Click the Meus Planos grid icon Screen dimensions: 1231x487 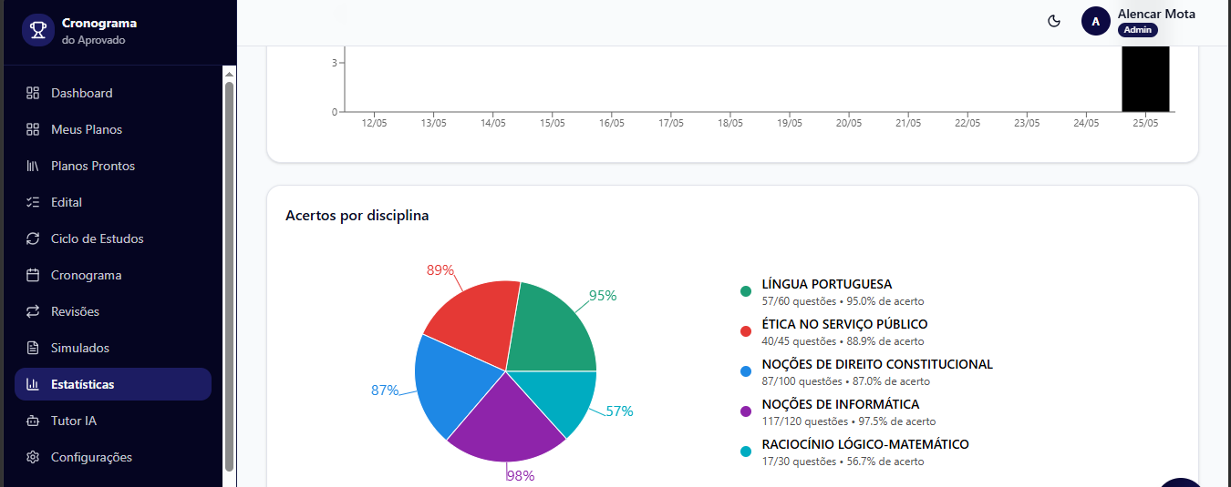click(33, 129)
